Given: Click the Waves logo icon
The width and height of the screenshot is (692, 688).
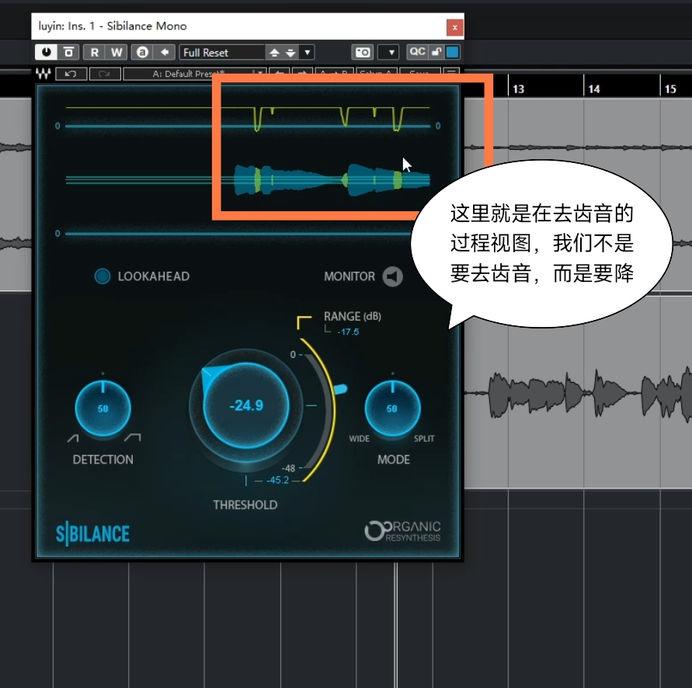Looking at the screenshot, I should (43, 73).
